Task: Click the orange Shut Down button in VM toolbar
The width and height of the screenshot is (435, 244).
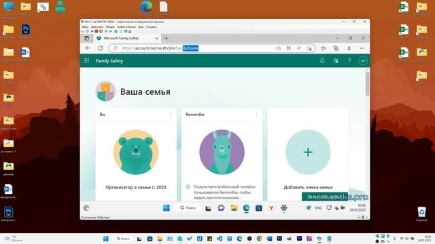Action: [x=101, y=31]
